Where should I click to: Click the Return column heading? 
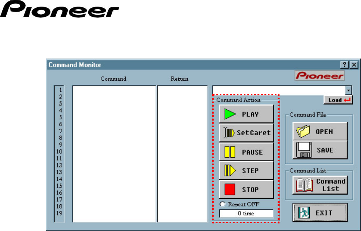[x=180, y=79]
